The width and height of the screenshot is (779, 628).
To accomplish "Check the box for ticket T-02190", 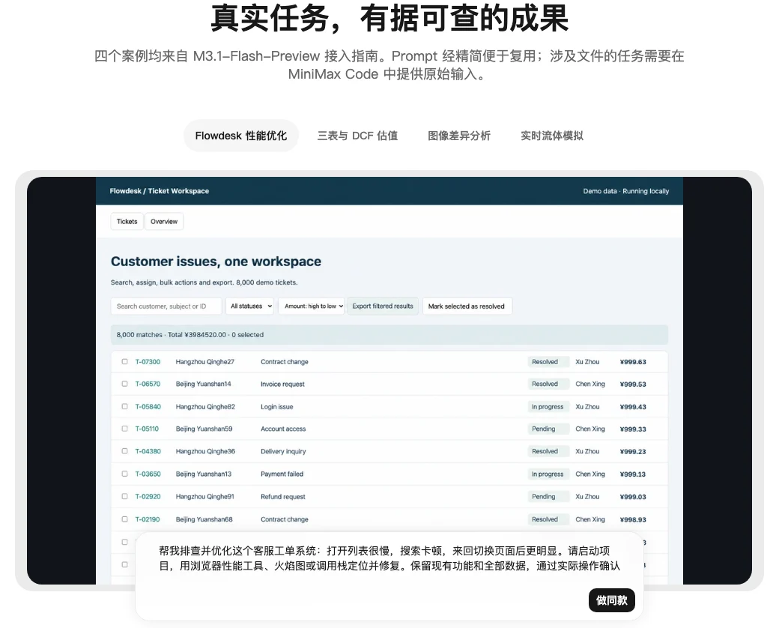I will (124, 519).
